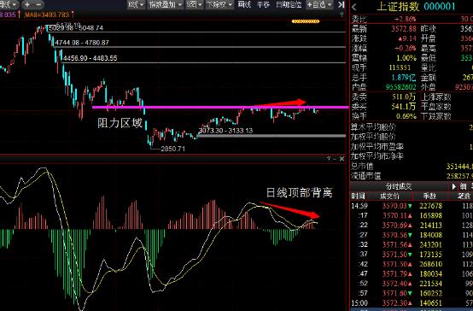Add to watchlist with +自选 button
This screenshot has width=473, height=311.
click(x=319, y=4)
